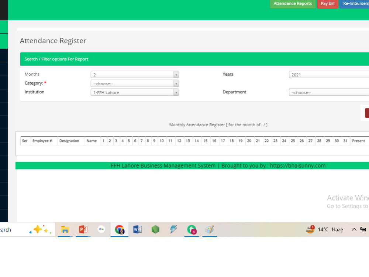Launch the green cube app in the taskbar
Viewport: 369px width, 277px height.
point(156,229)
